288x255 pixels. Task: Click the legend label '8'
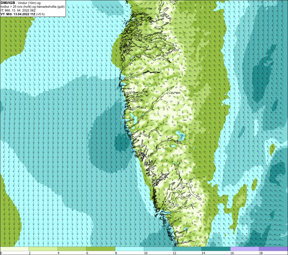click(116, 253)
